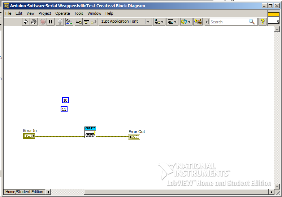Click the Run Continuously button

(34, 22)
